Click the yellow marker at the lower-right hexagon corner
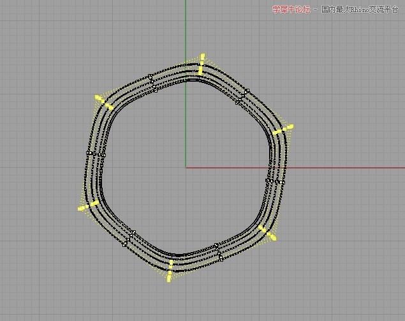Screen dimensions: 405x321 click(267, 232)
